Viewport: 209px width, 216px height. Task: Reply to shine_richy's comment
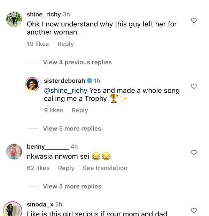click(x=65, y=44)
